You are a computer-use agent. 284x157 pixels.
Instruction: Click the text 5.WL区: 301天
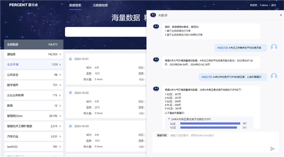(173, 109)
